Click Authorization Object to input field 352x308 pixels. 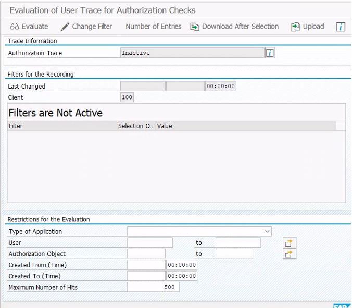click(x=234, y=254)
